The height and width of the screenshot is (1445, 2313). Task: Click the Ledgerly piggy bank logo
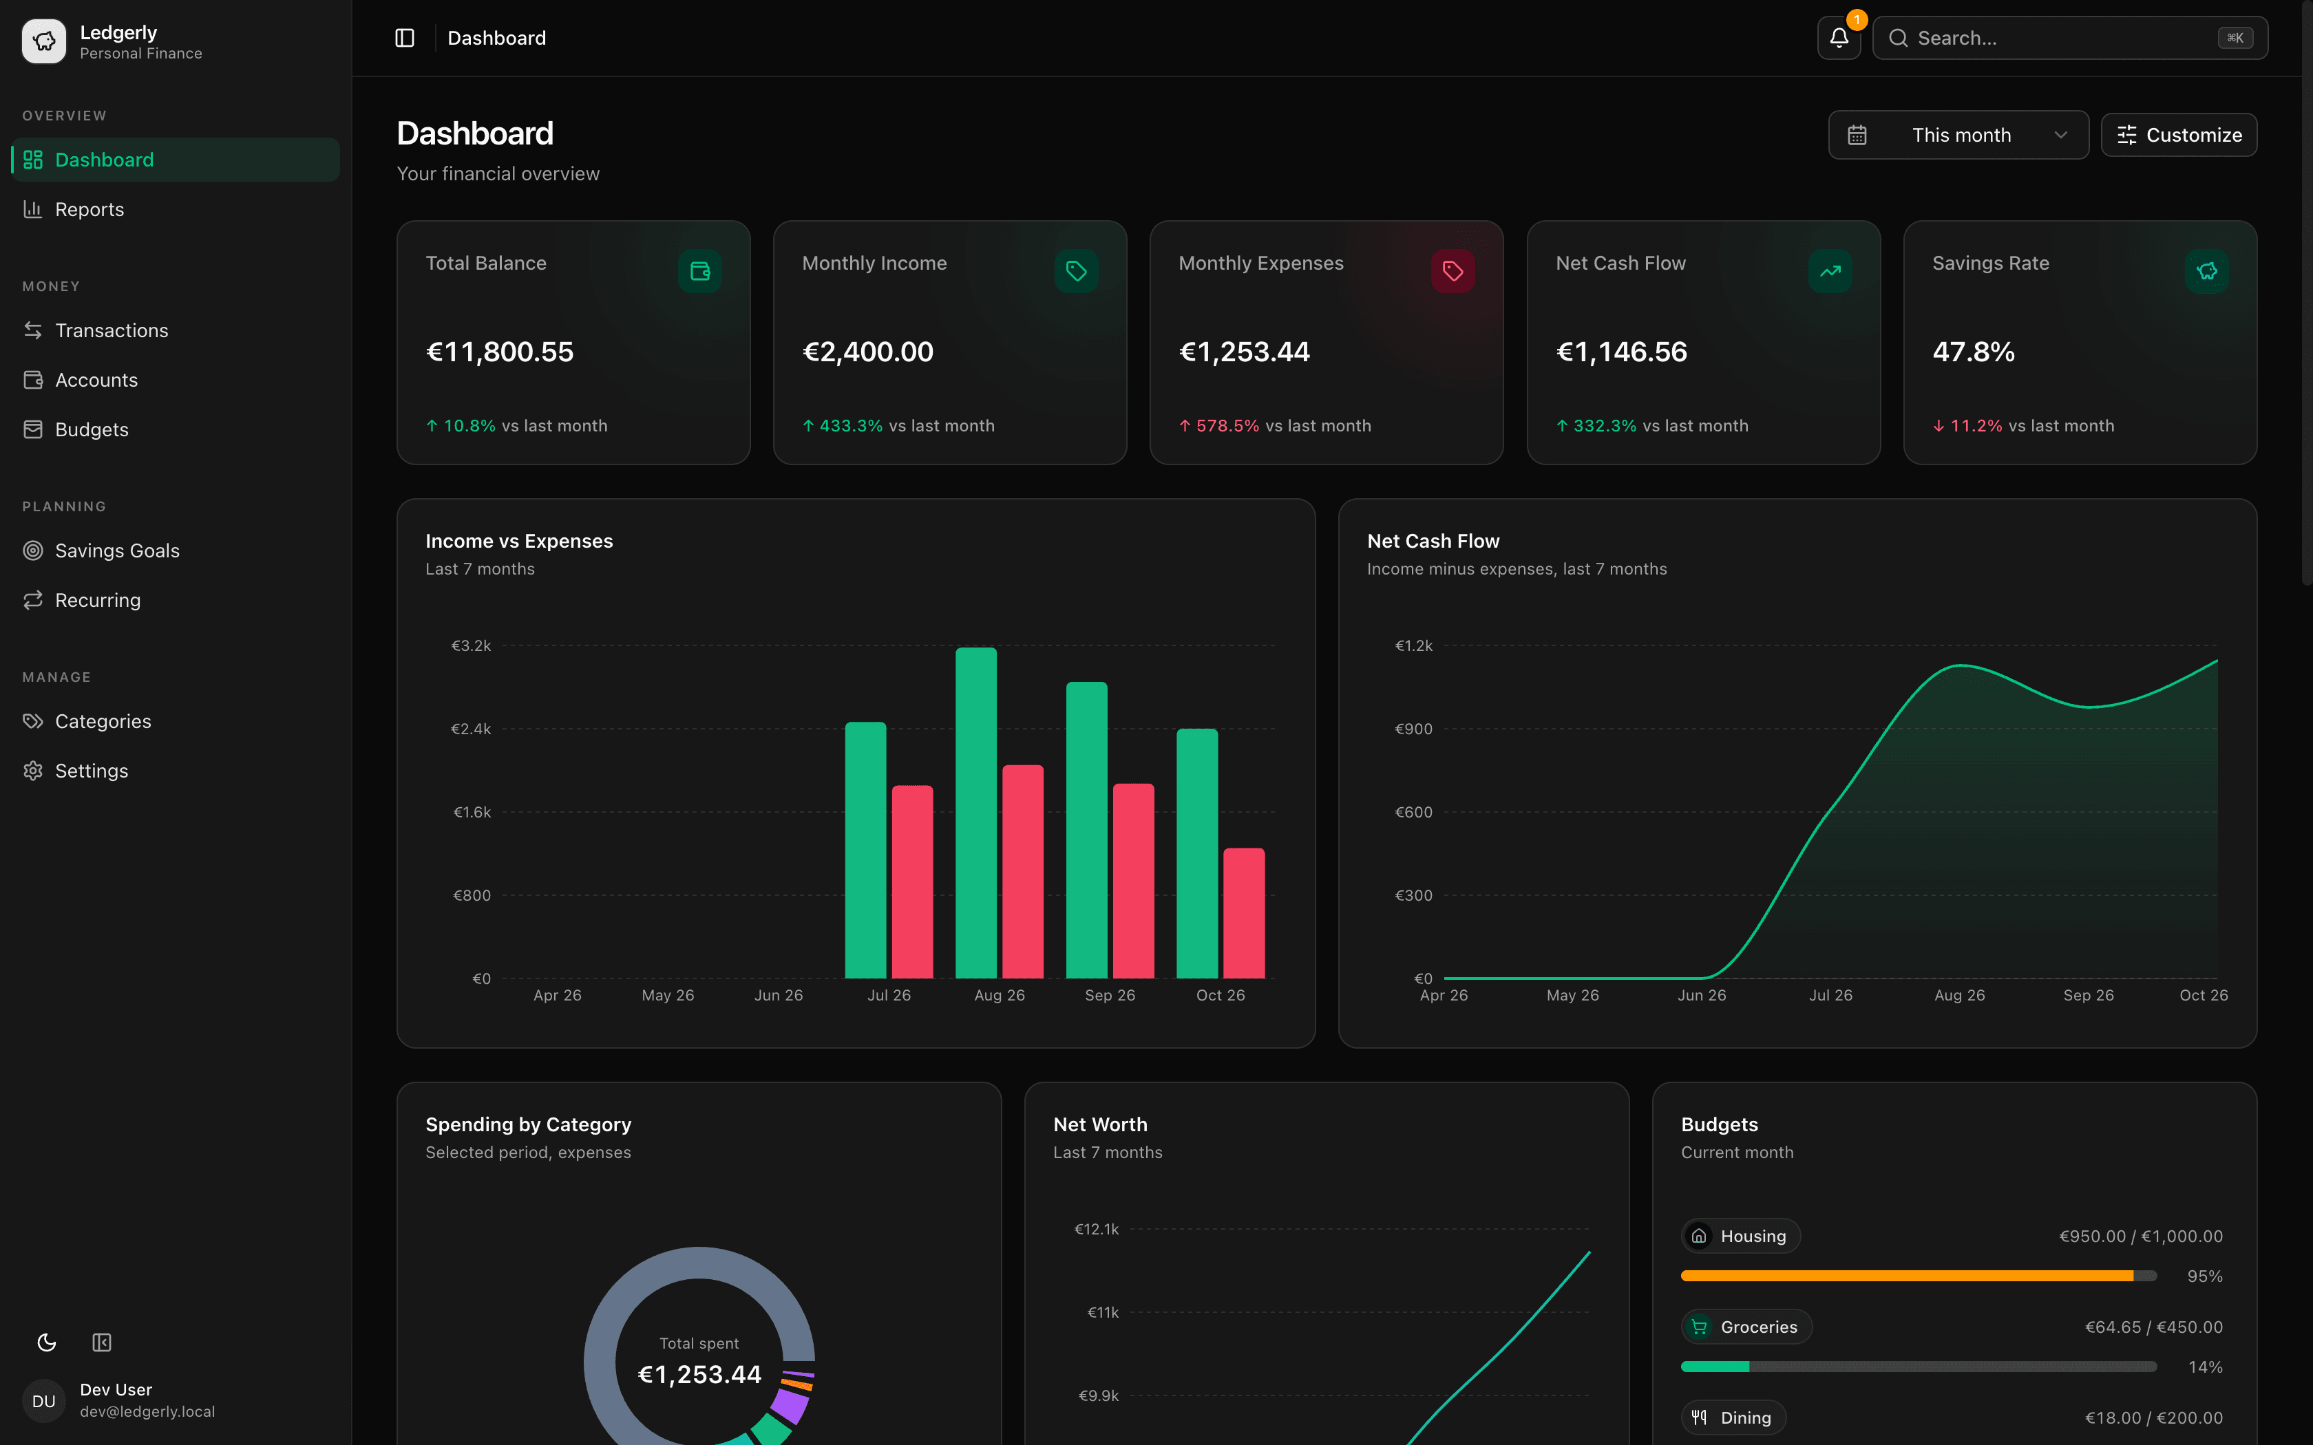click(x=44, y=41)
